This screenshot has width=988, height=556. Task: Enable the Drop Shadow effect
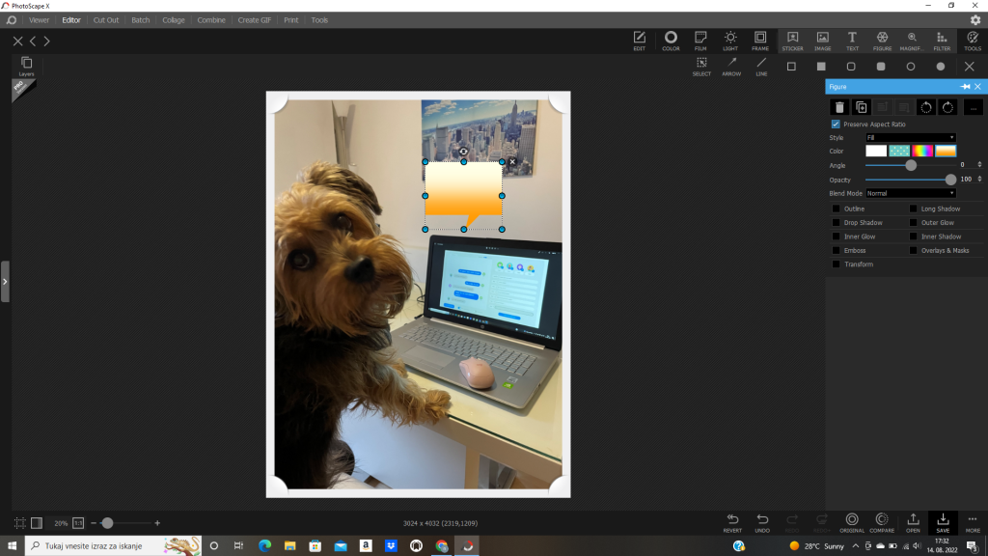point(837,223)
